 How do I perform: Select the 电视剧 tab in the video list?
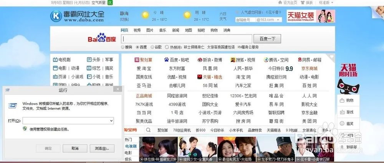[131, 146]
